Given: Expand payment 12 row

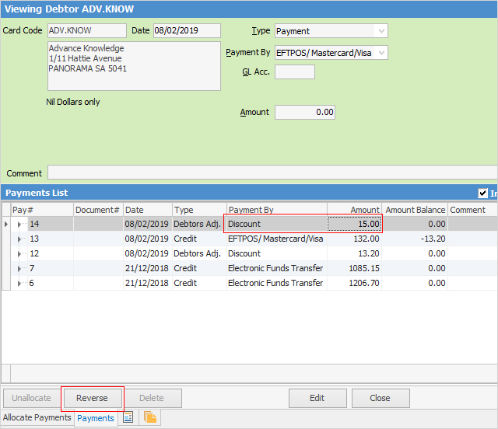Looking at the screenshot, I should [20, 253].
